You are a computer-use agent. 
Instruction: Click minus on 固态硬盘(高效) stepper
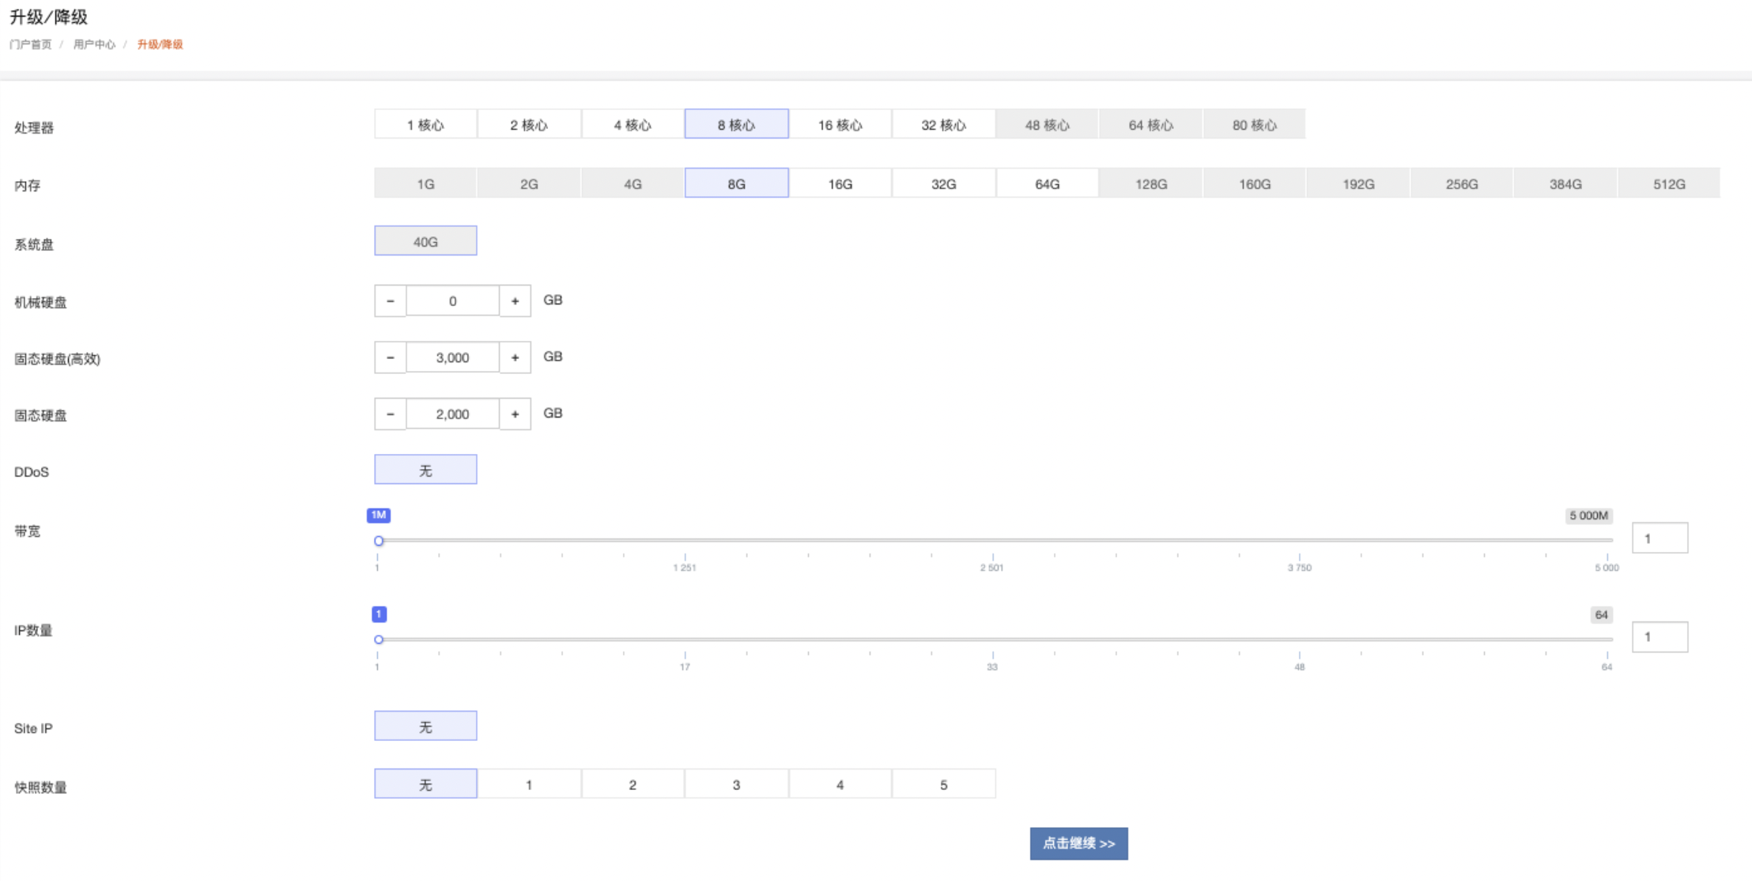click(390, 357)
